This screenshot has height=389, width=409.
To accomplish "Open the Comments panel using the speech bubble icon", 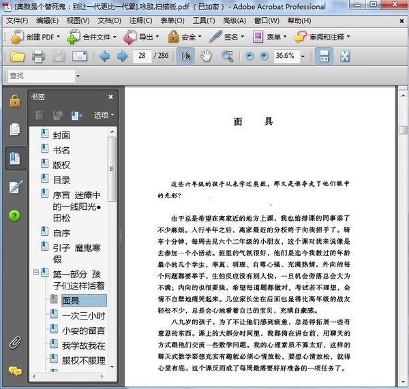I will 14,371.
